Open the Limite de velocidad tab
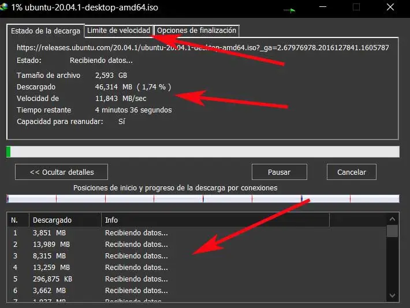Viewport: 410px width, 308px height. click(x=119, y=31)
